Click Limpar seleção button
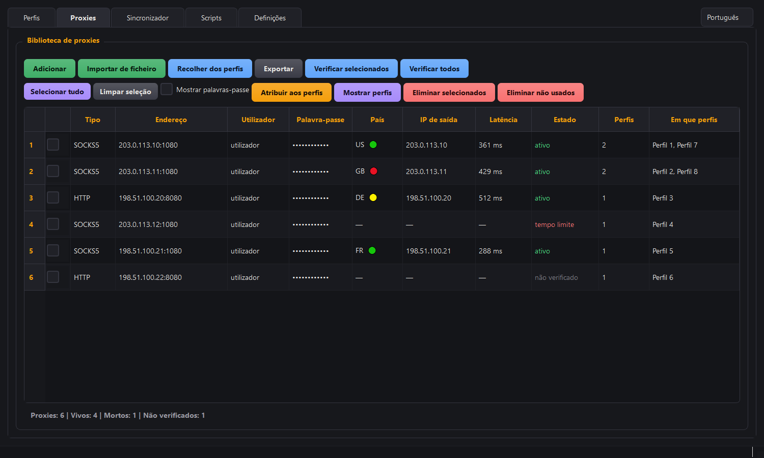 pos(125,92)
